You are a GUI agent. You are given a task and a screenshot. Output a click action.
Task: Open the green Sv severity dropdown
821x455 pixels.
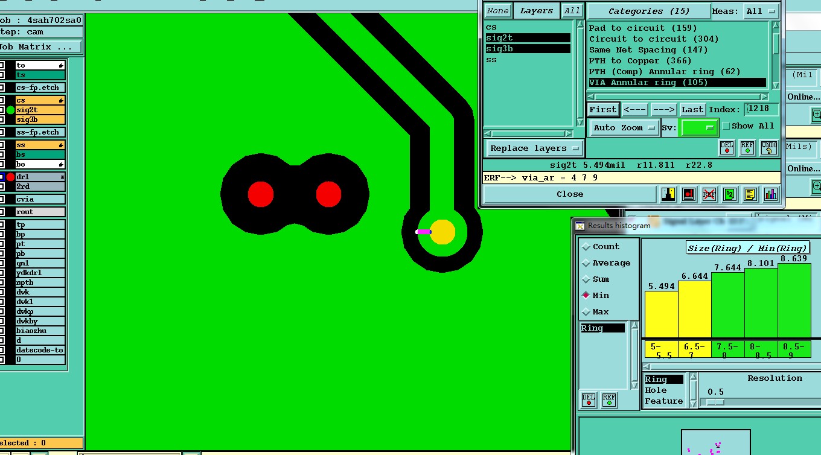pos(698,127)
